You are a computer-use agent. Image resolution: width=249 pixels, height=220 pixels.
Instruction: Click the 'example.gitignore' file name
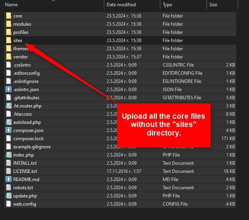click(32, 147)
